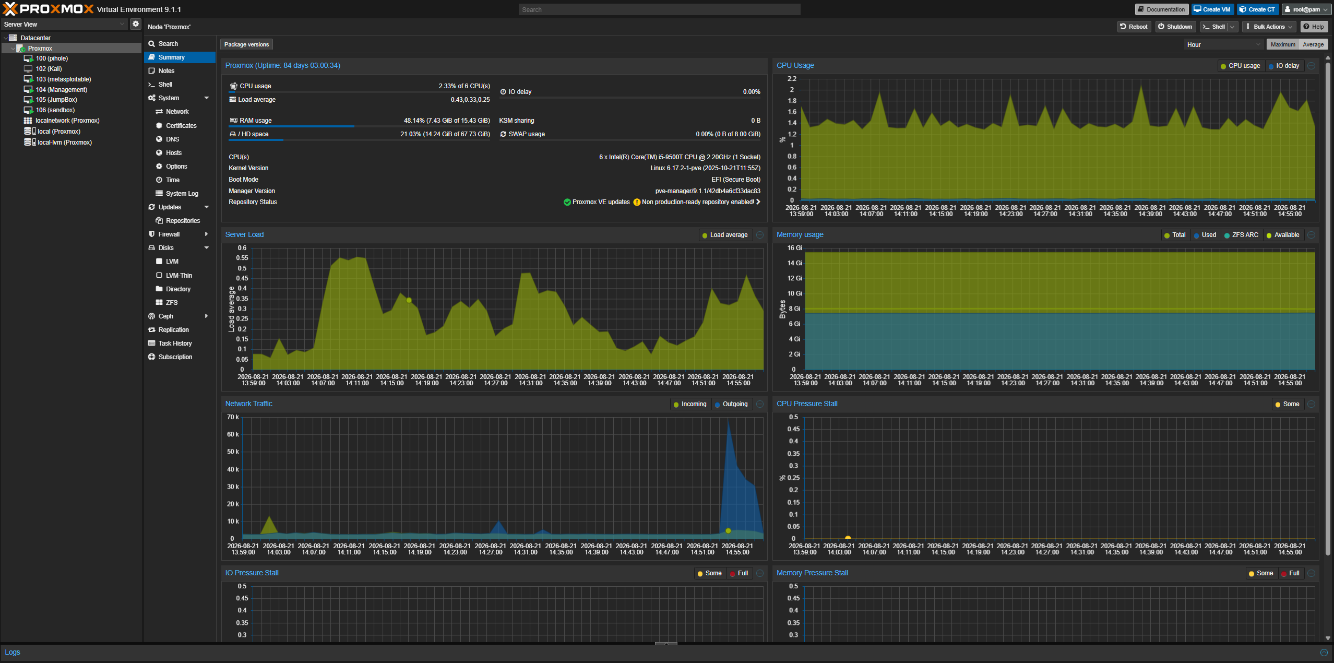Open the node Shell menu entry
The height and width of the screenshot is (663, 1334).
point(180,85)
